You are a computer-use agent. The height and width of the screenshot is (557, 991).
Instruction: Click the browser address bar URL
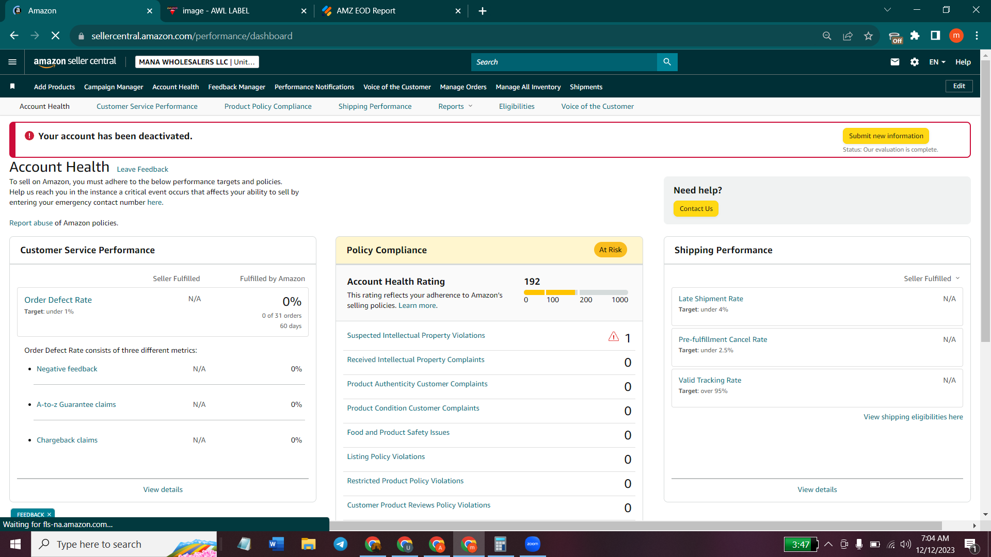tap(192, 36)
